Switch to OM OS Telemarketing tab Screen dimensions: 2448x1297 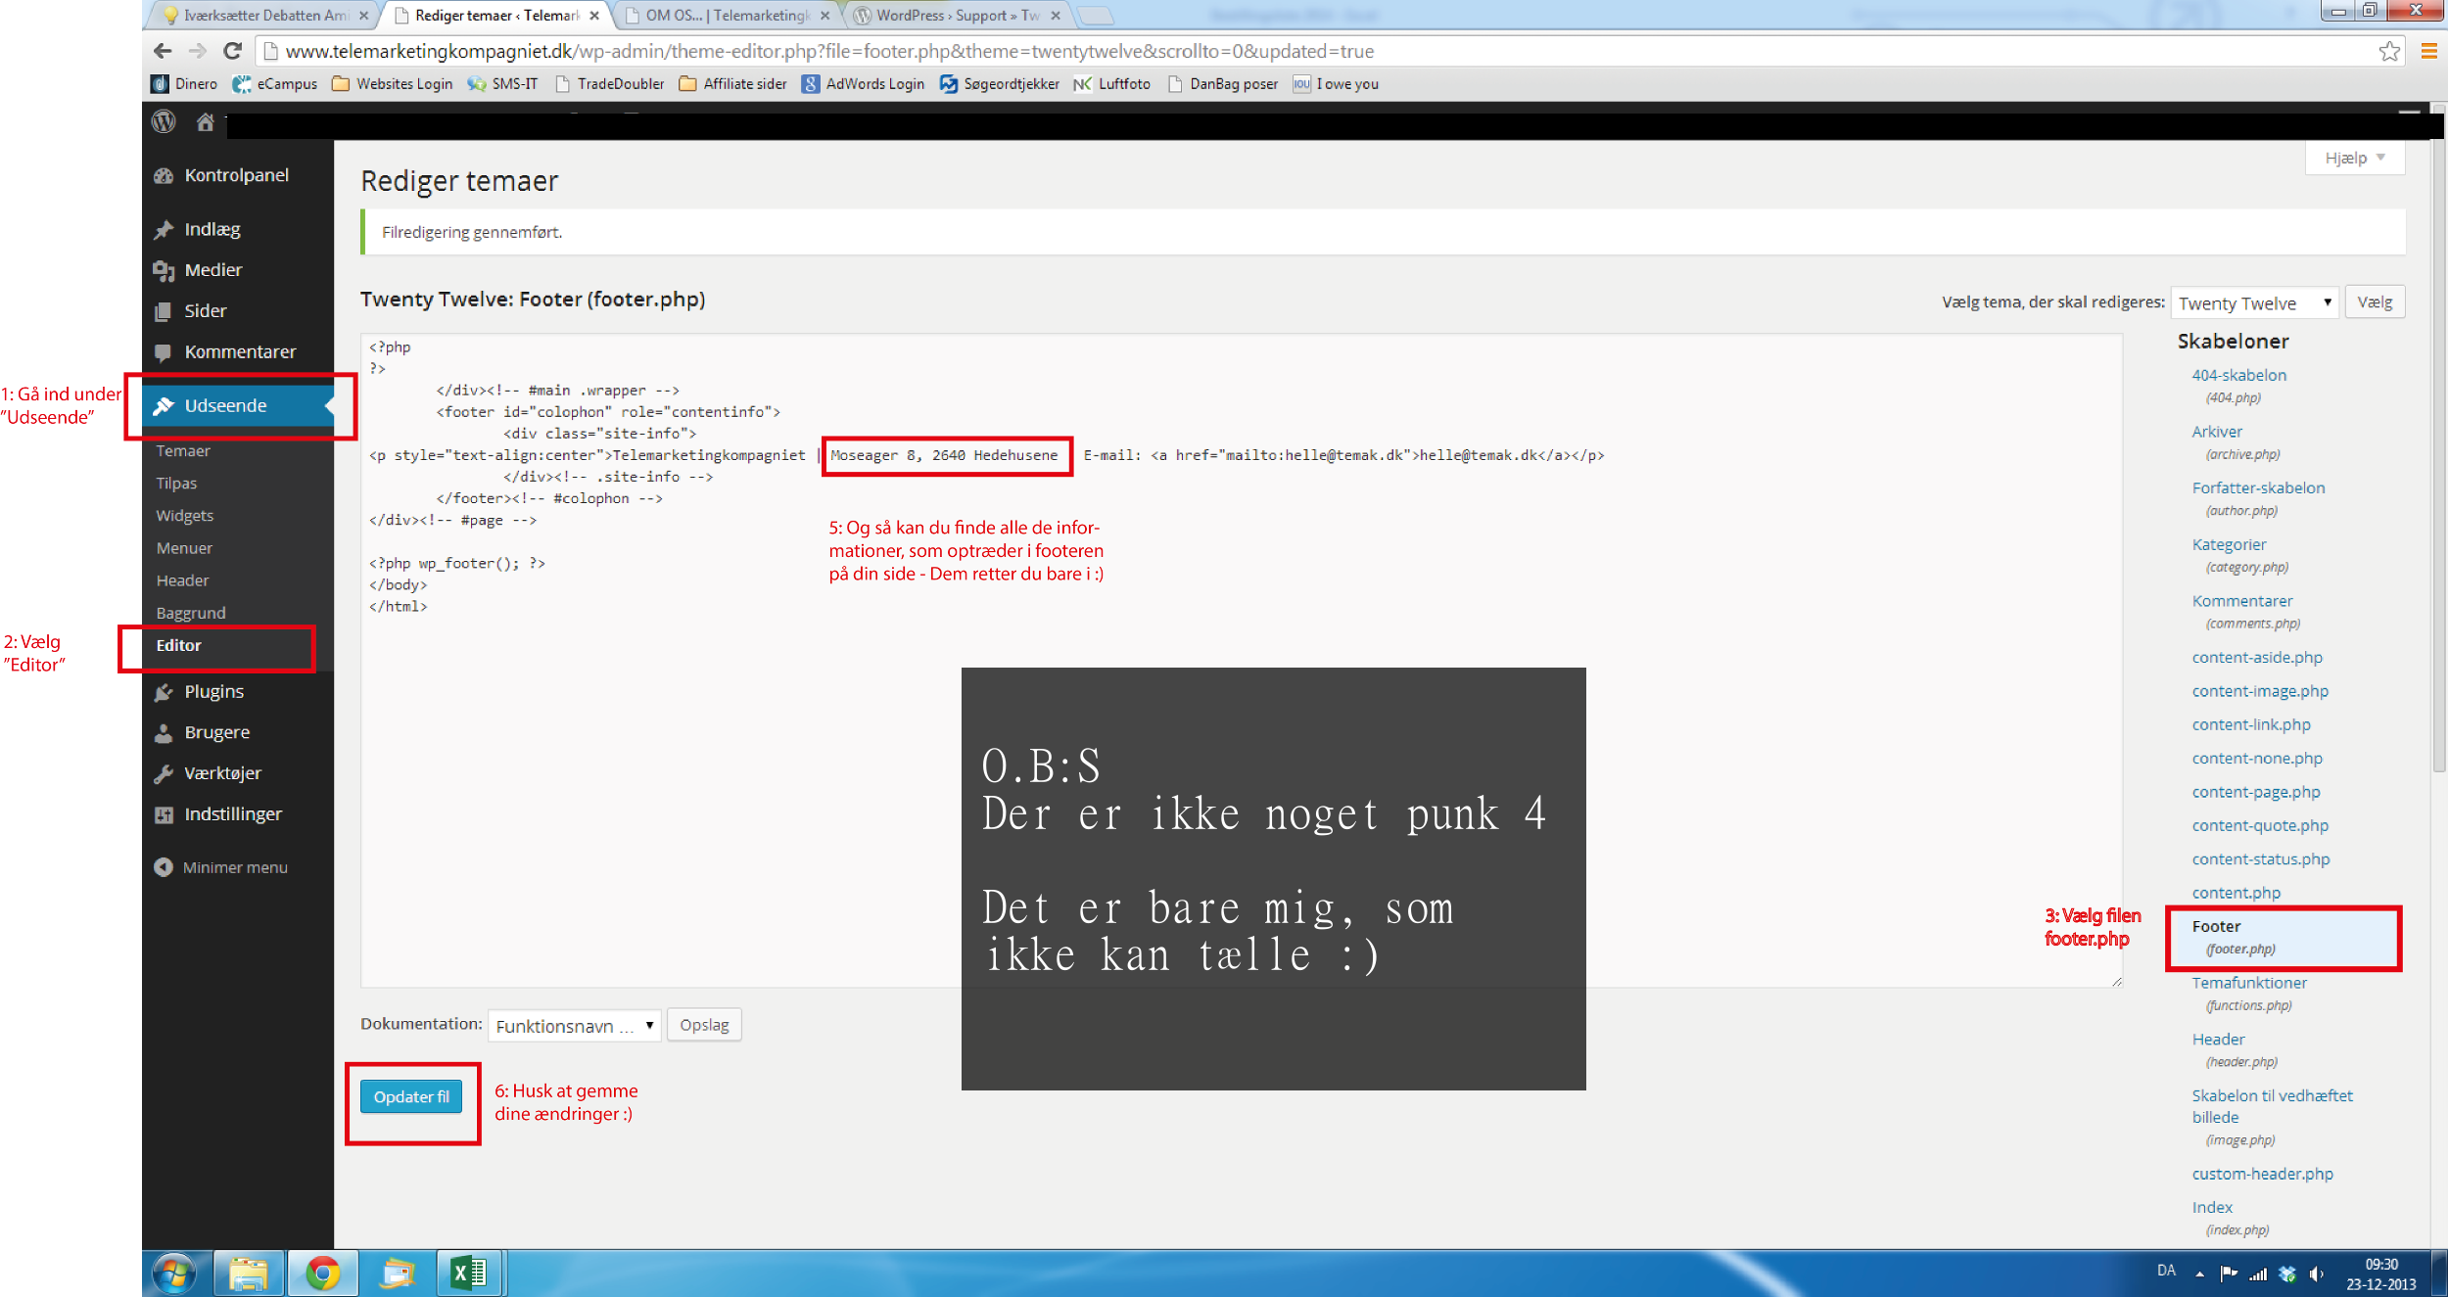727,16
